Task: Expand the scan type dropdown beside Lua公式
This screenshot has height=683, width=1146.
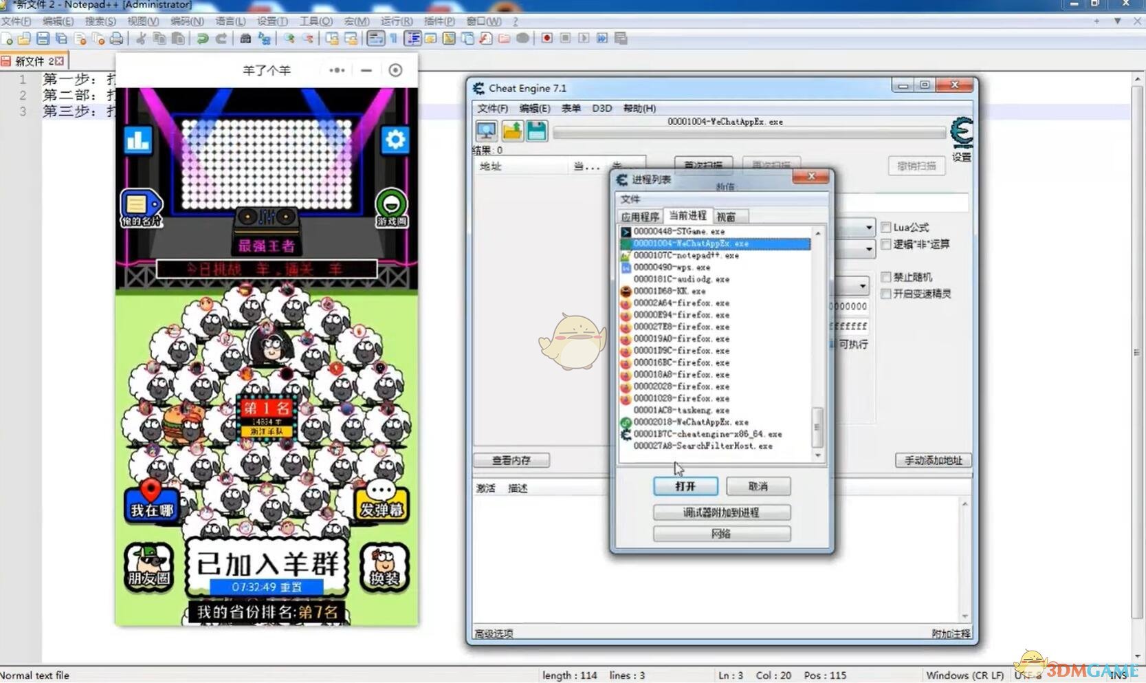Action: [x=869, y=227]
